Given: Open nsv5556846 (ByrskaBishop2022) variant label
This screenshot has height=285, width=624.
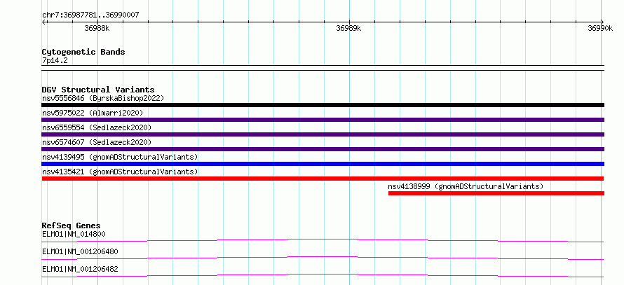Looking at the screenshot, I should point(103,98).
